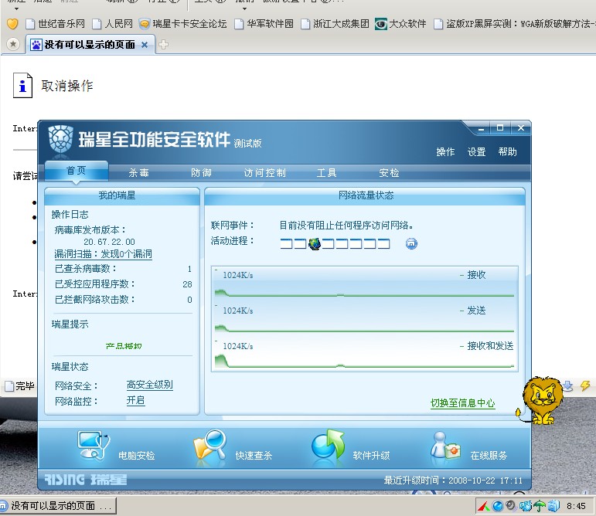
Task: Click the blue lion head tray icon
Action: pos(526,506)
